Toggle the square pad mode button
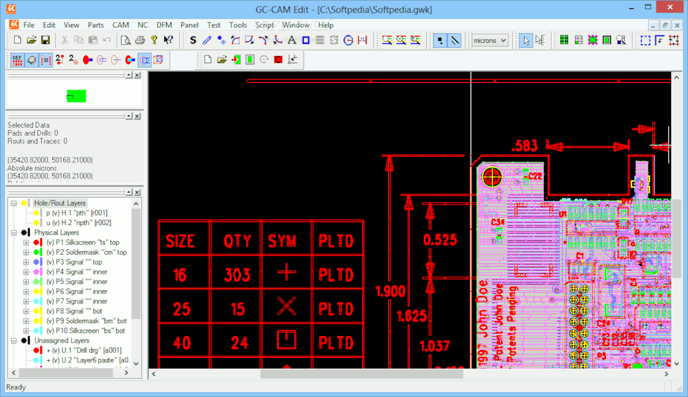 [x=440, y=40]
